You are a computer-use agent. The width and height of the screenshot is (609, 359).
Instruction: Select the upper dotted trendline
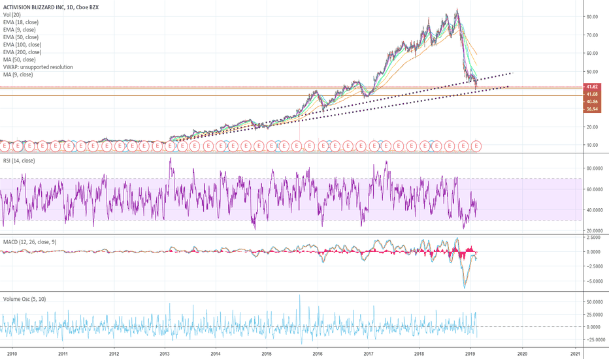coord(344,106)
